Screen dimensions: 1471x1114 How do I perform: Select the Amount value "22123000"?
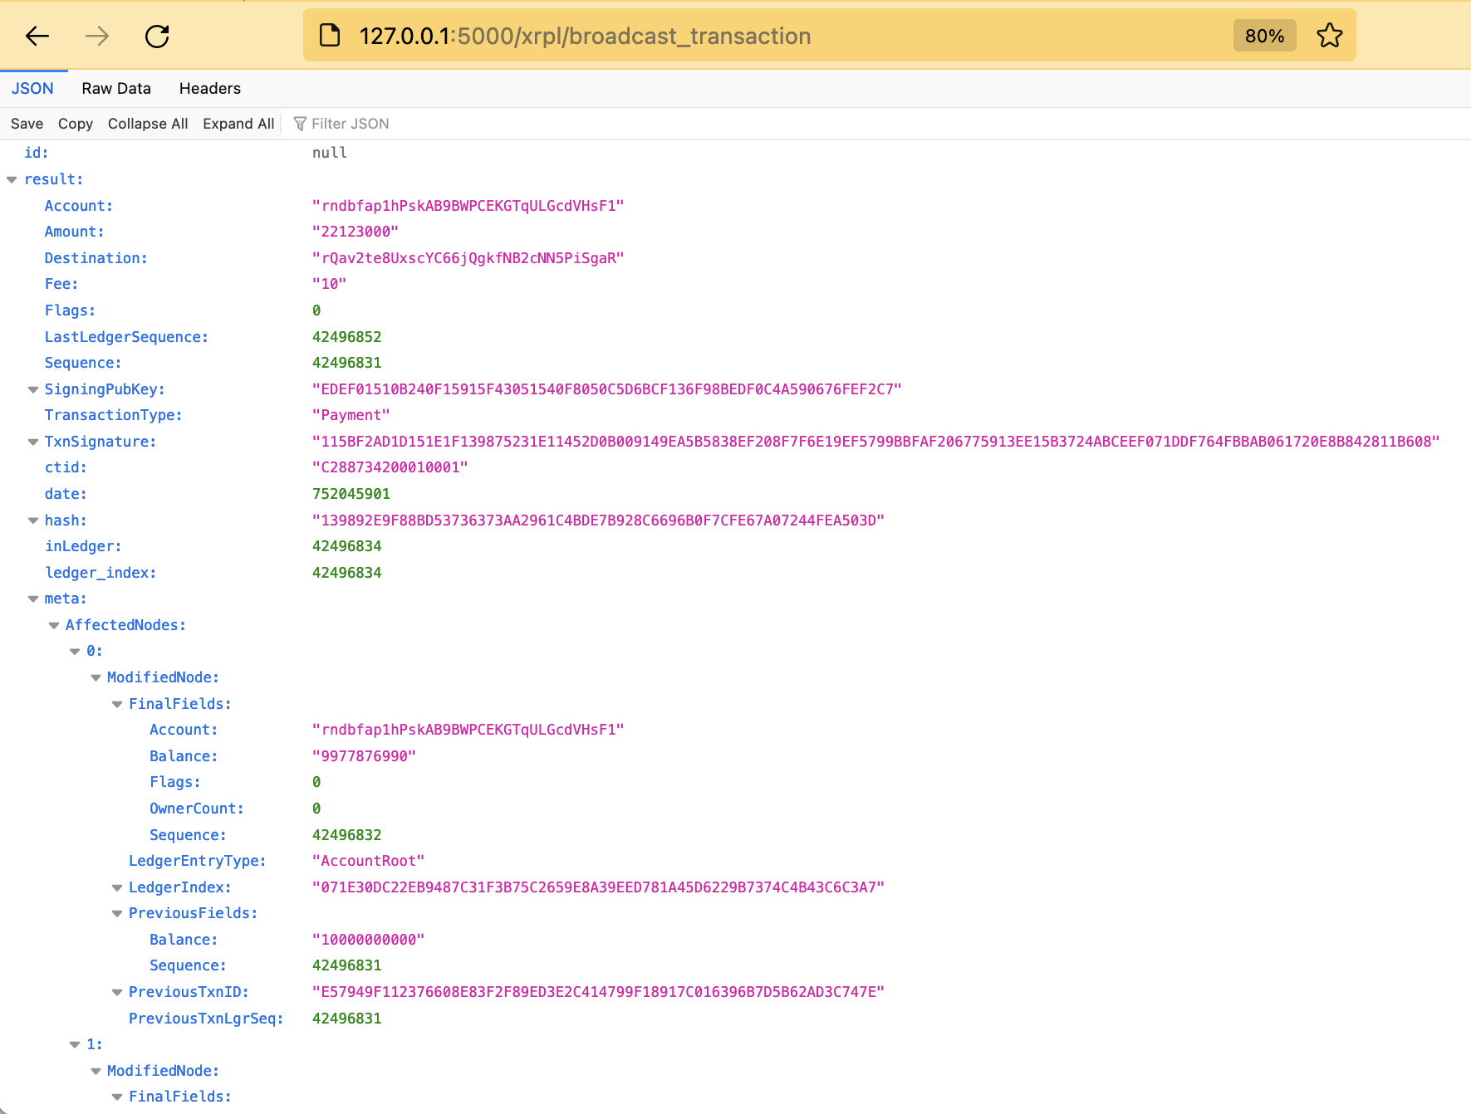coord(355,232)
